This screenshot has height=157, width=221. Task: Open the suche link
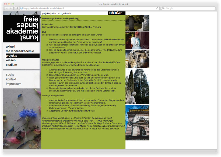[x=10, y=74]
